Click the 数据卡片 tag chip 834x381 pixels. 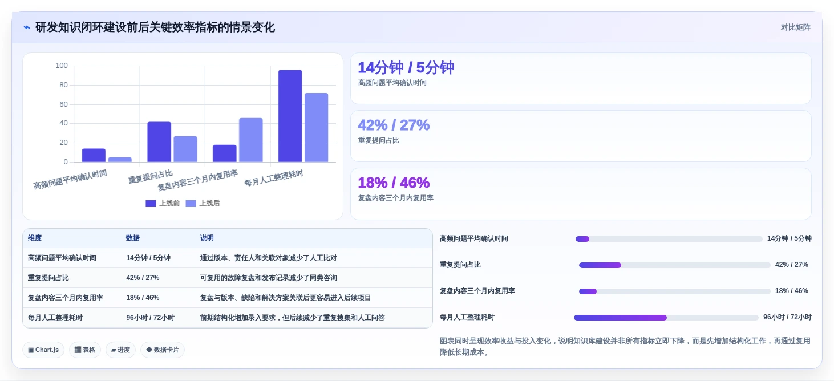[x=163, y=350]
